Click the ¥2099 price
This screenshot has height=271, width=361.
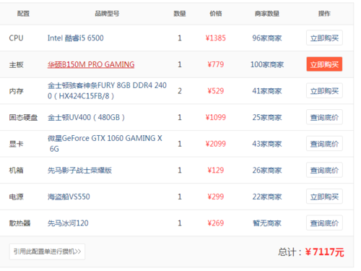(216, 144)
